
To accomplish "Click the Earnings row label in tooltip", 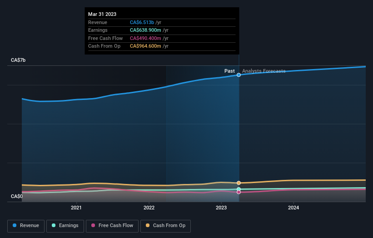I will click(98, 30).
